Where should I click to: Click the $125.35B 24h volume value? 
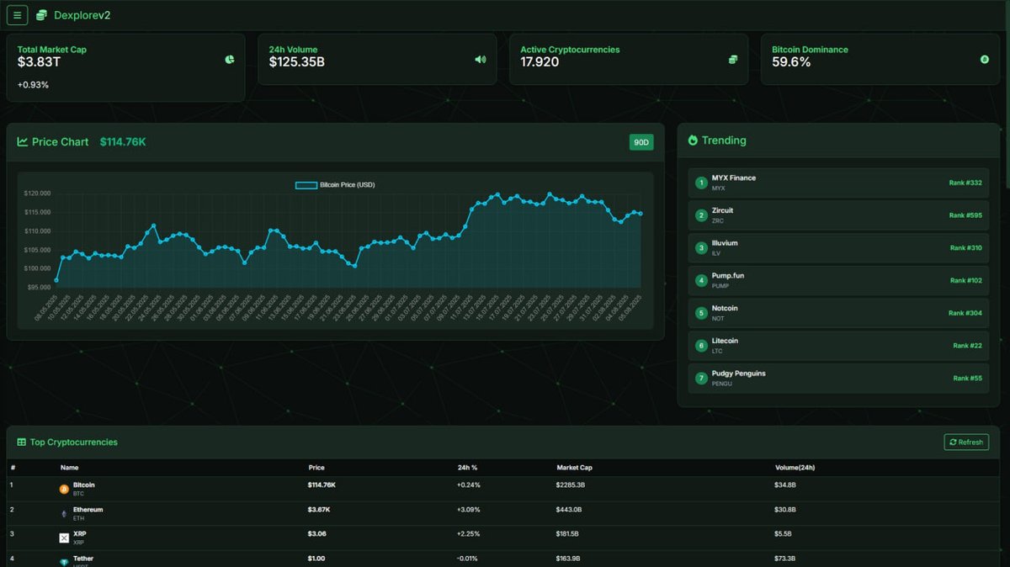297,62
